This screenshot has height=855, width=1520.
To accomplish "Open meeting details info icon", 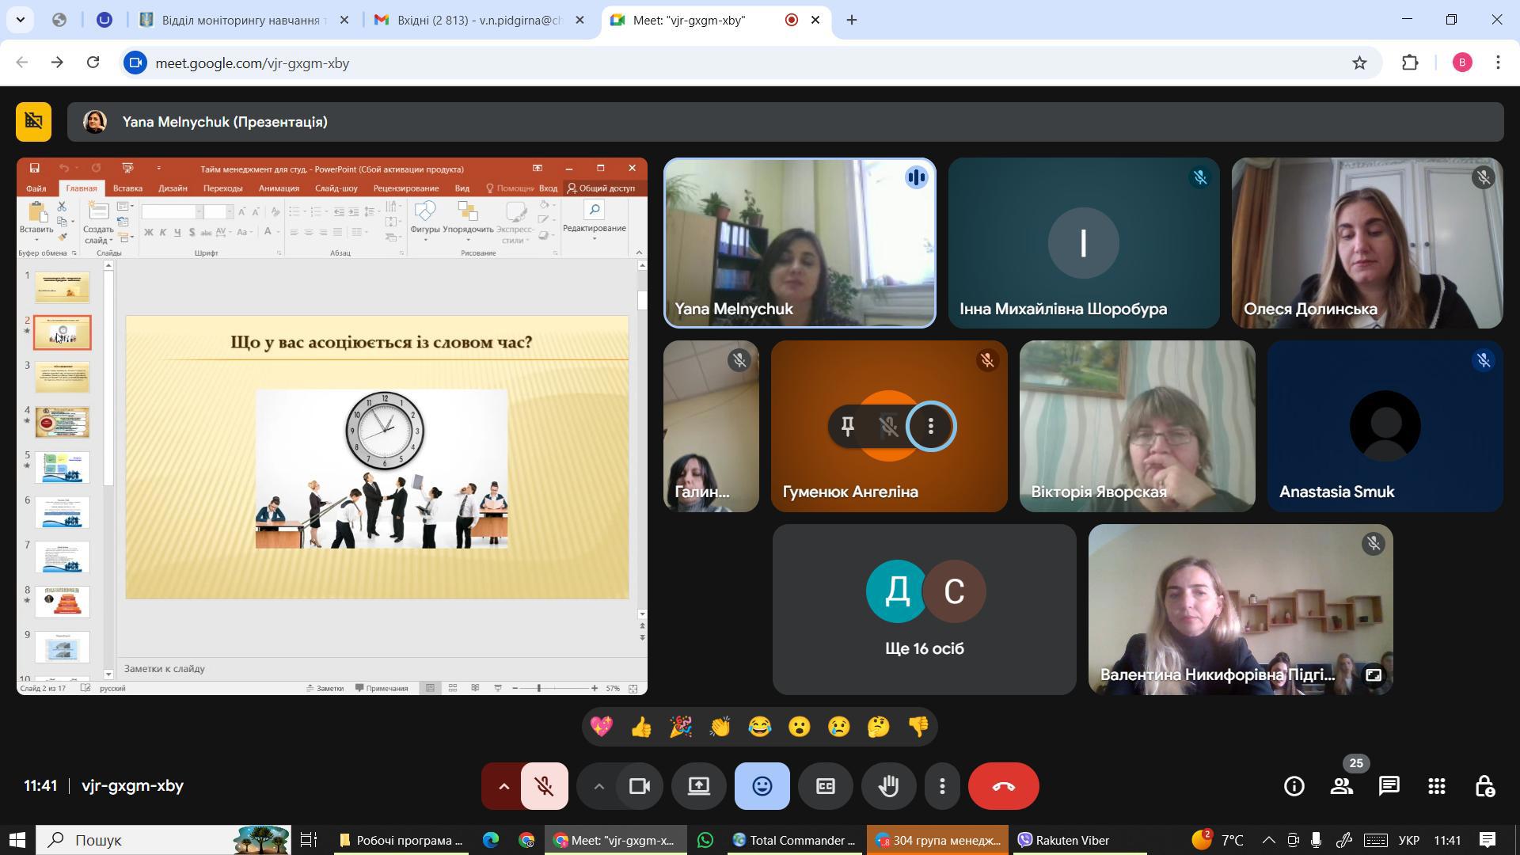I will (1294, 786).
